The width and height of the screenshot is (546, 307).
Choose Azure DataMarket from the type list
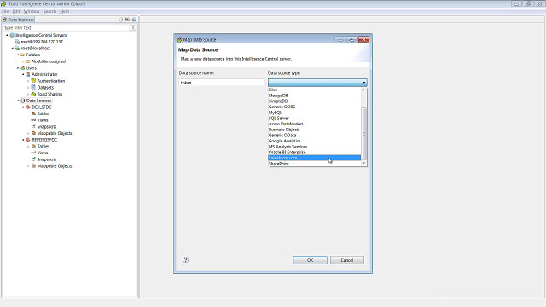click(x=314, y=124)
